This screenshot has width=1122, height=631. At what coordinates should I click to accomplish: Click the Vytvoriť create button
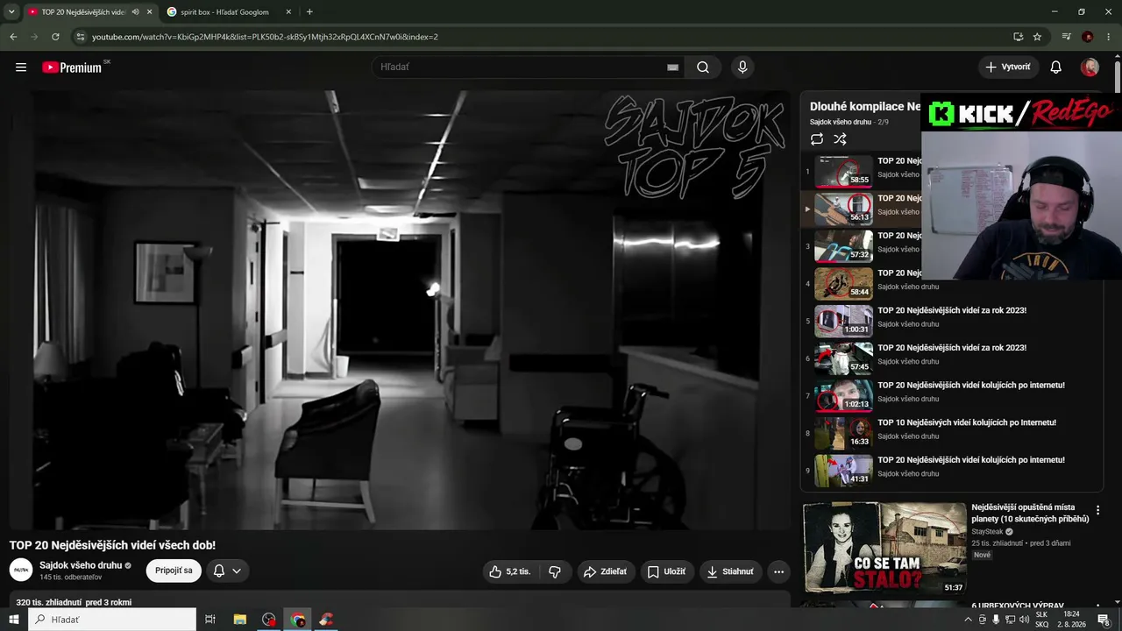coord(1008,67)
